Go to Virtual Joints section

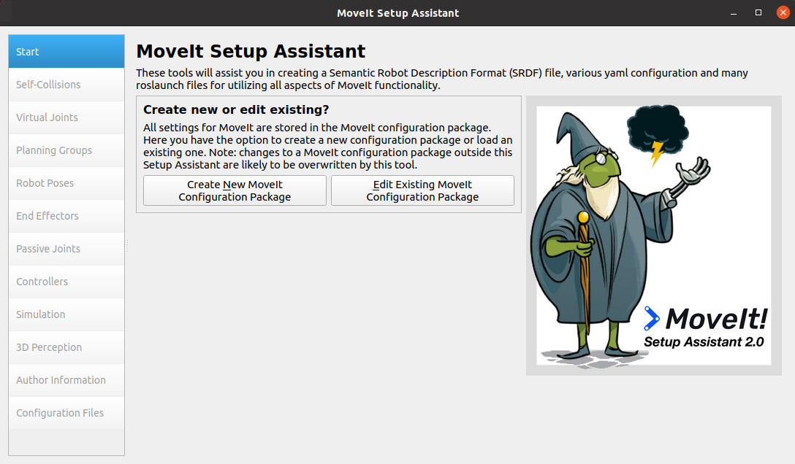tap(66, 117)
